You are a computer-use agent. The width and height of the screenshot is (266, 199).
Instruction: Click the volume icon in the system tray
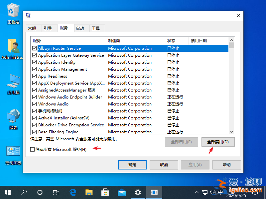click(213, 192)
